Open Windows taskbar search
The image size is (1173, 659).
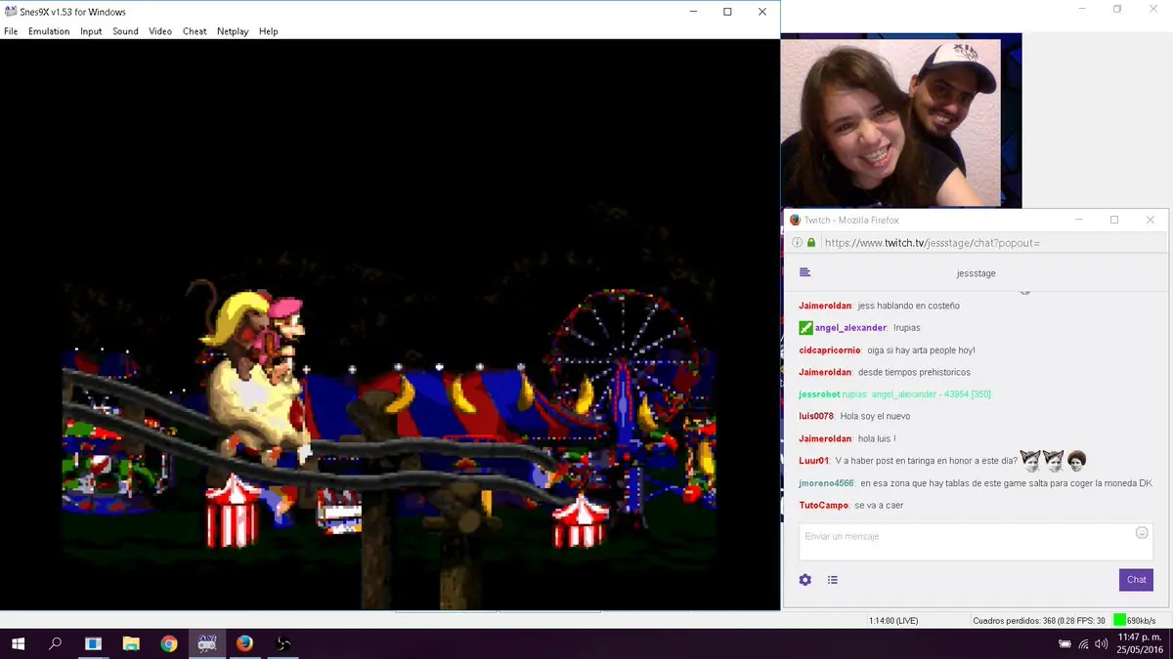(x=56, y=643)
